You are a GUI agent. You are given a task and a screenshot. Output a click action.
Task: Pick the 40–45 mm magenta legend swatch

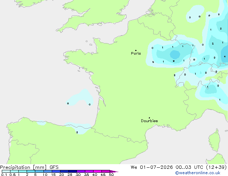97,171
